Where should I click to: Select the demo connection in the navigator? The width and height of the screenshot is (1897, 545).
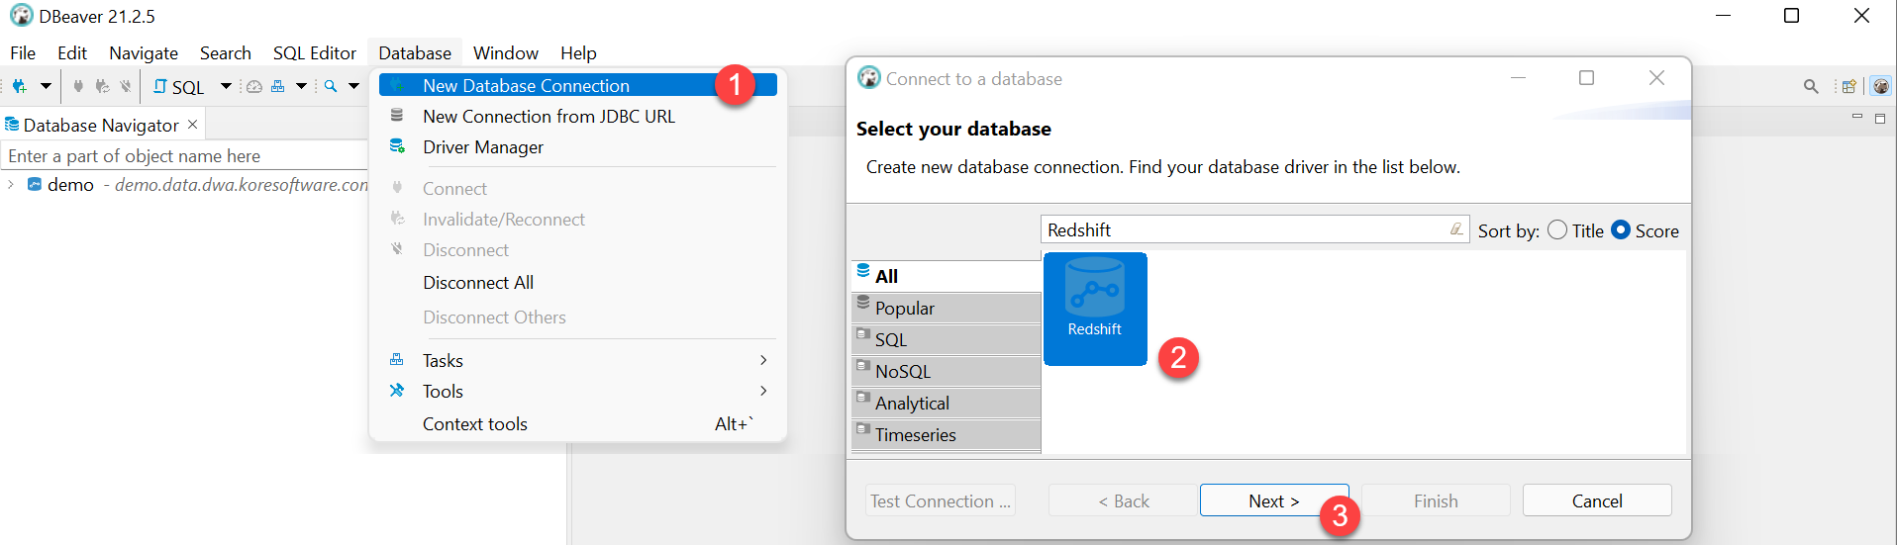[x=70, y=185]
